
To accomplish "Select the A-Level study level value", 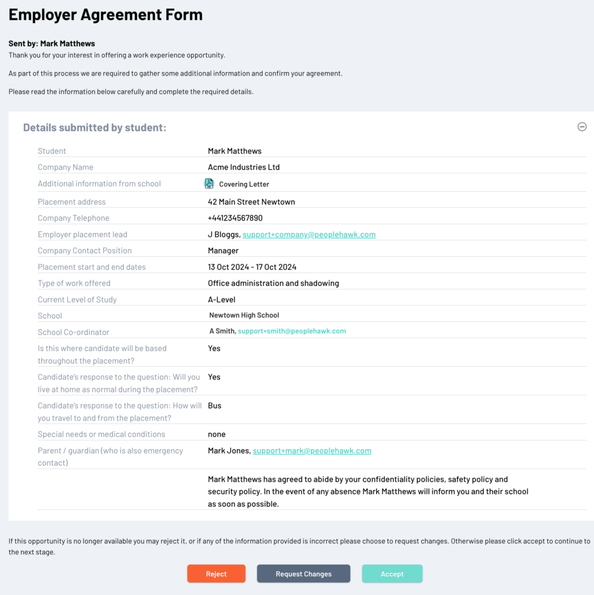I will click(x=221, y=300).
